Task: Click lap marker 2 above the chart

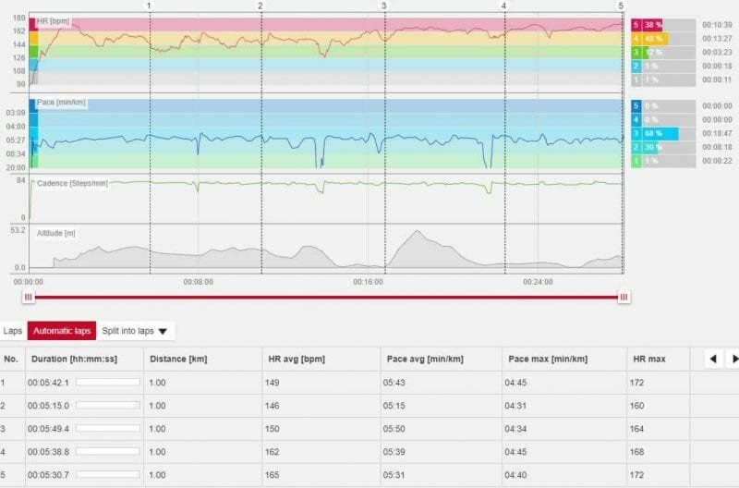Action: (x=260, y=6)
